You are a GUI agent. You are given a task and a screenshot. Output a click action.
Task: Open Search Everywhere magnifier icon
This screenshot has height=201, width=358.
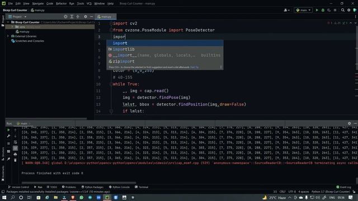pos(343,10)
